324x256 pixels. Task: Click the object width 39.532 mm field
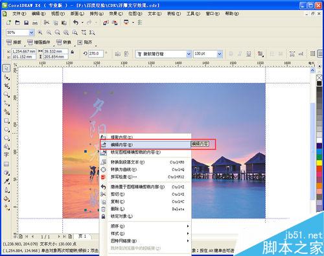pyautogui.click(x=56, y=51)
